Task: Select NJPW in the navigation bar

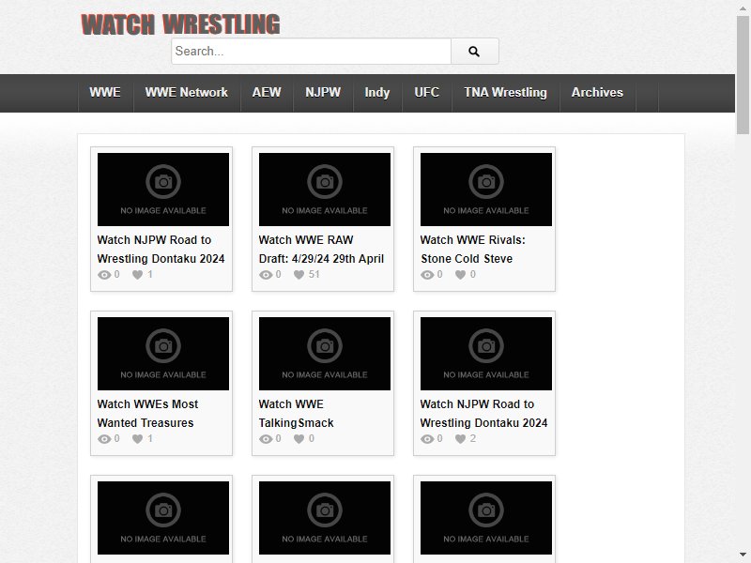Action: pyautogui.click(x=323, y=92)
